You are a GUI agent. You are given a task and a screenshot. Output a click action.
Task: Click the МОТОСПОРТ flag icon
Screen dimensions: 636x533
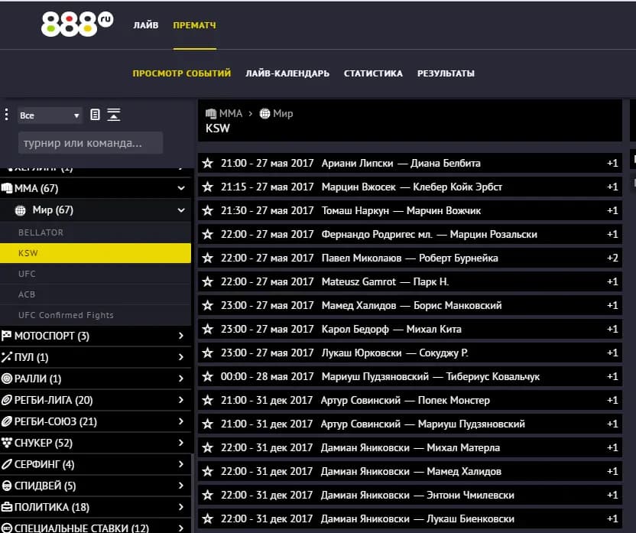pyautogui.click(x=6, y=336)
